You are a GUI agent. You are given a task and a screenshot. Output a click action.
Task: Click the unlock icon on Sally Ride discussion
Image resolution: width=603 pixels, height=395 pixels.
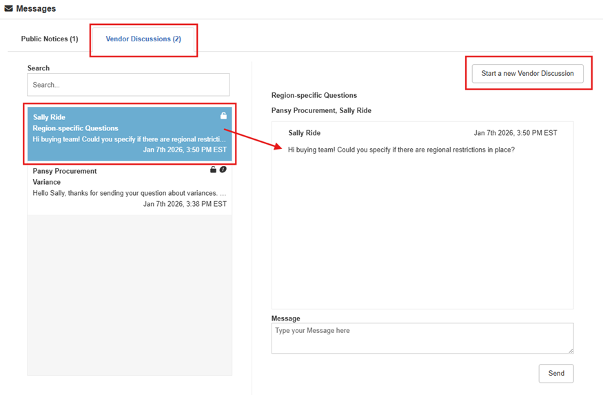(223, 116)
